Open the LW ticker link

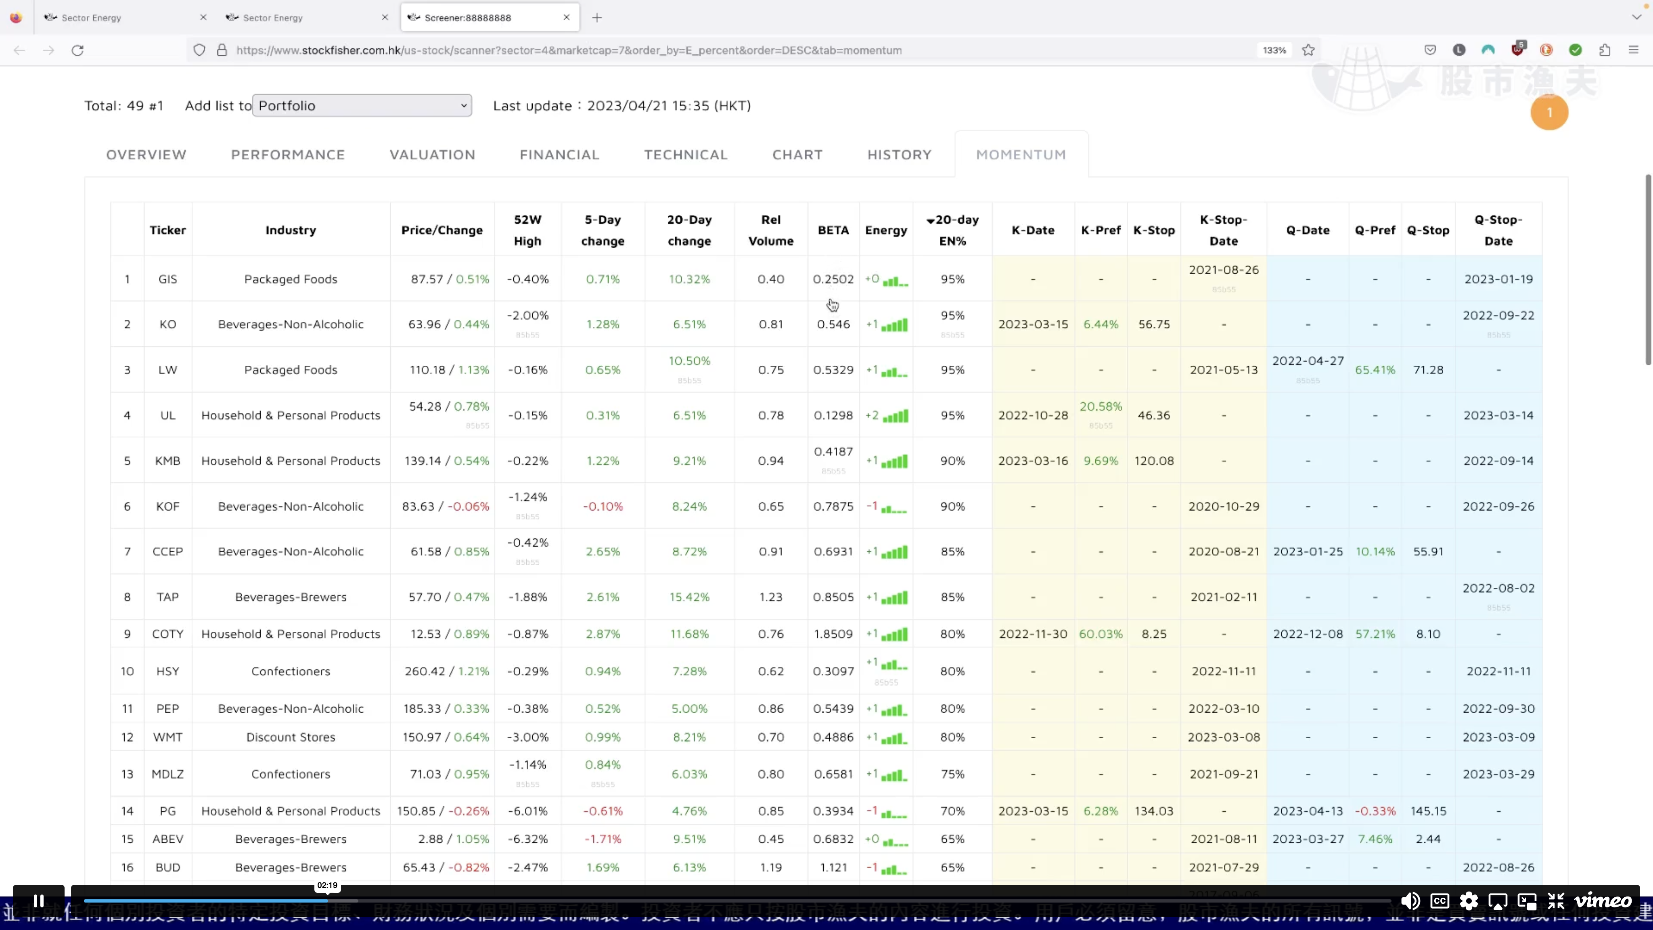tap(167, 370)
